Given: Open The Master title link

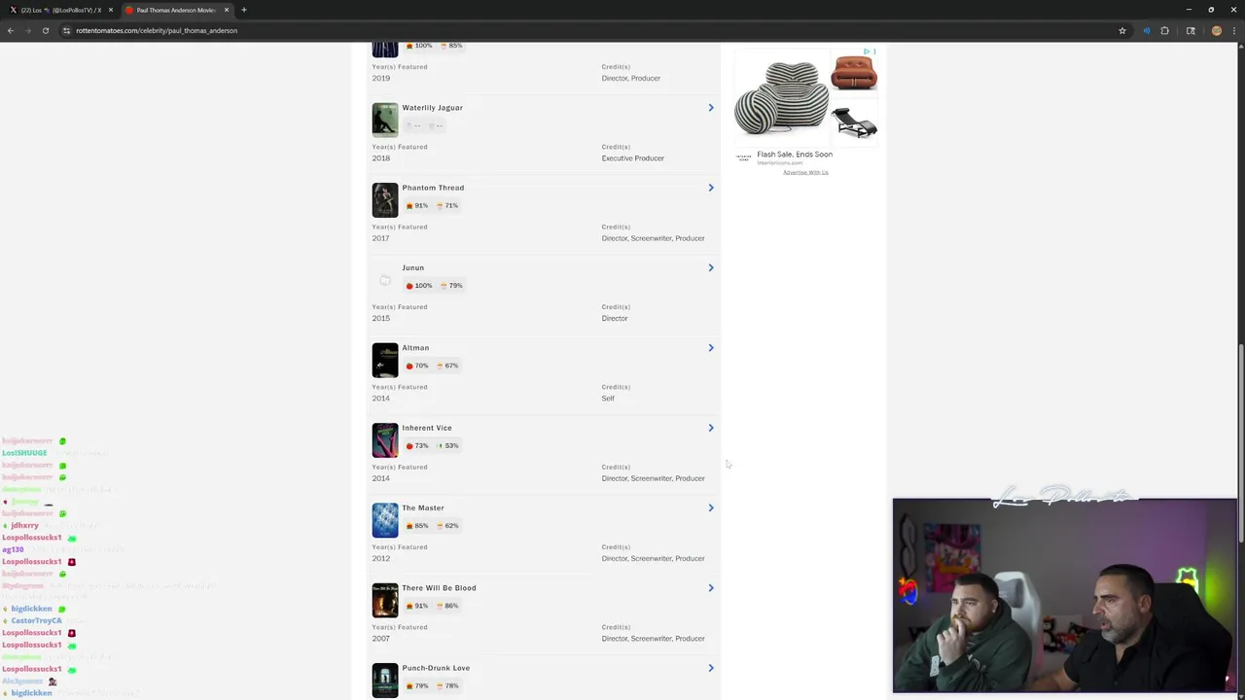Looking at the screenshot, I should (423, 507).
